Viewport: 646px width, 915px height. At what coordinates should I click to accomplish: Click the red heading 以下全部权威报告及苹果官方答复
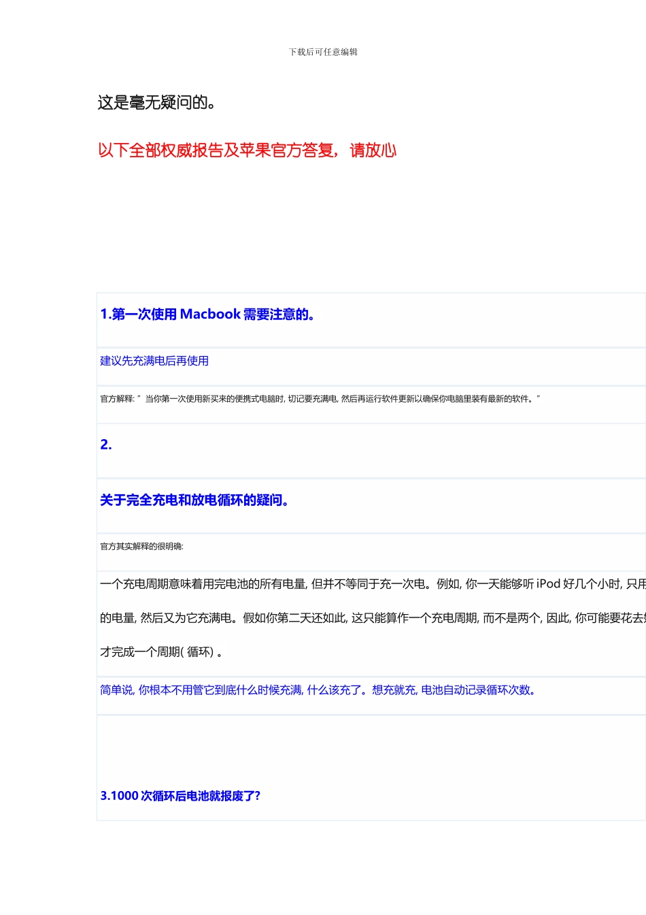248,150
